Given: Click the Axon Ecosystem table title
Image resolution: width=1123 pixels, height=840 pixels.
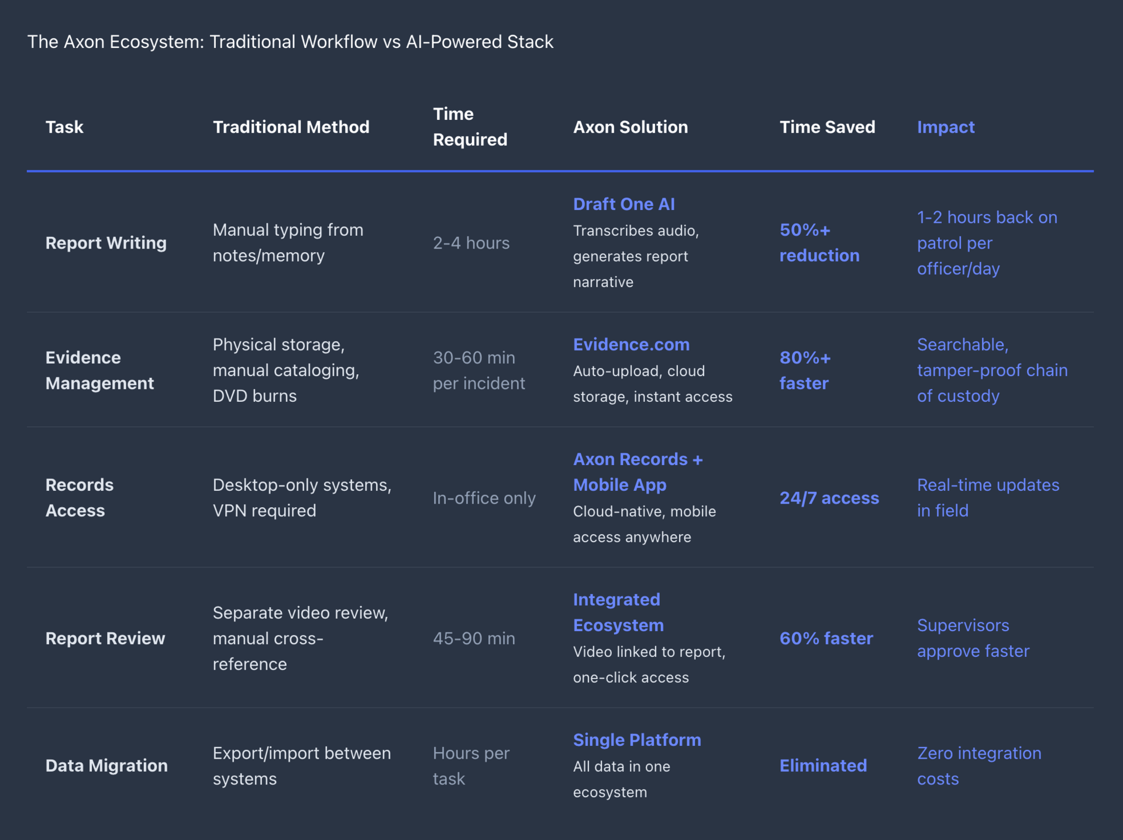Looking at the screenshot, I should click(290, 42).
